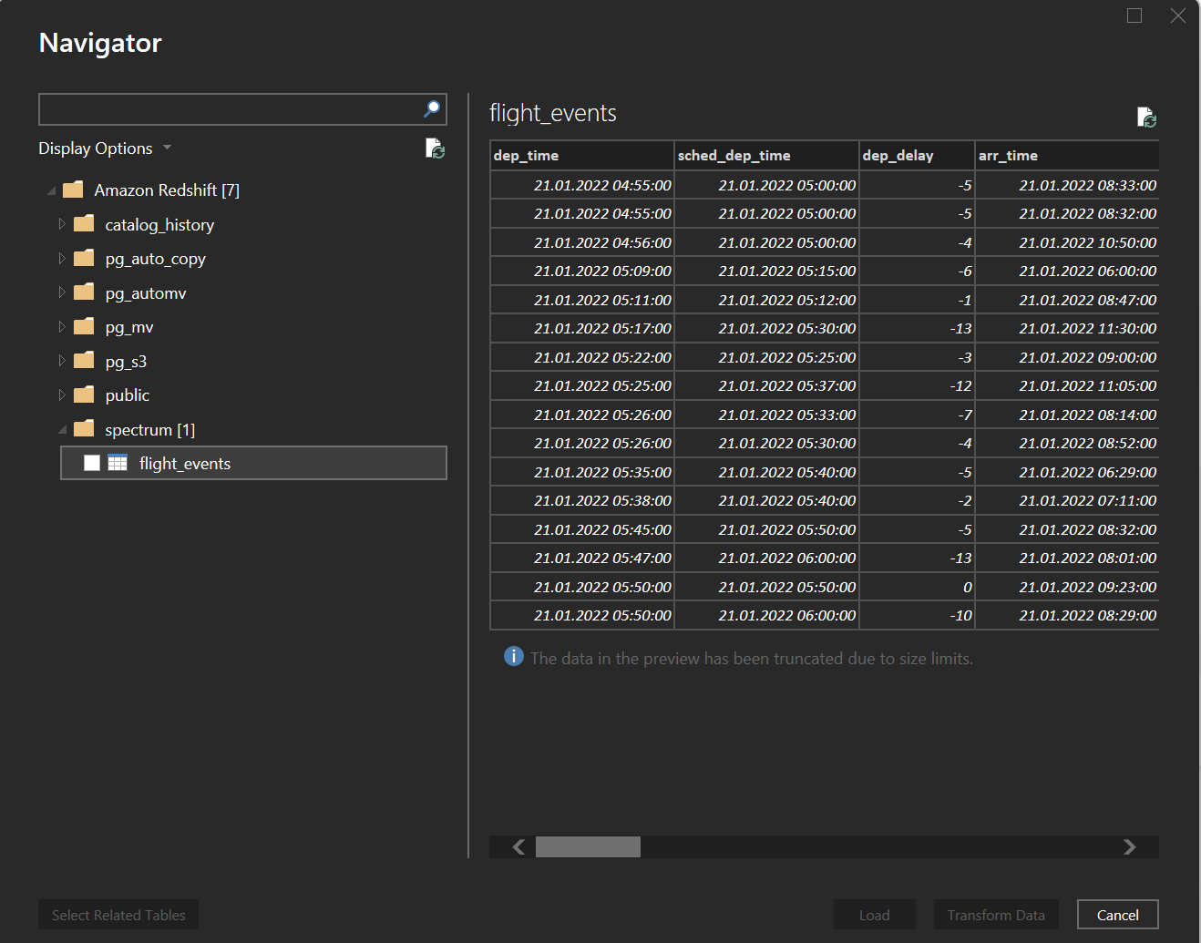Viewport: 1201px width, 943px height.
Task: Click the preview scrollbar left arrow
Action: (518, 846)
